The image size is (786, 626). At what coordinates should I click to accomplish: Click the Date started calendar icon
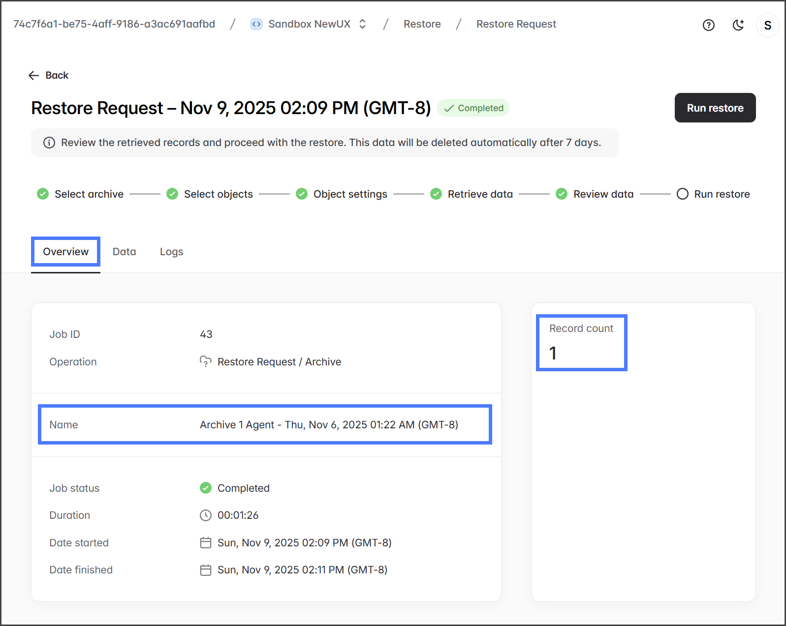tap(205, 542)
